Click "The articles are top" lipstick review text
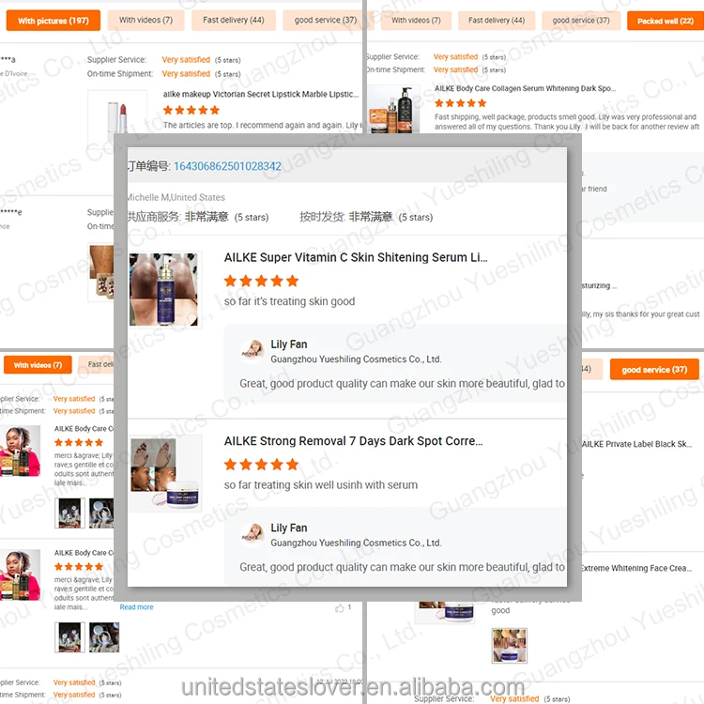704x704 pixels. (x=263, y=125)
